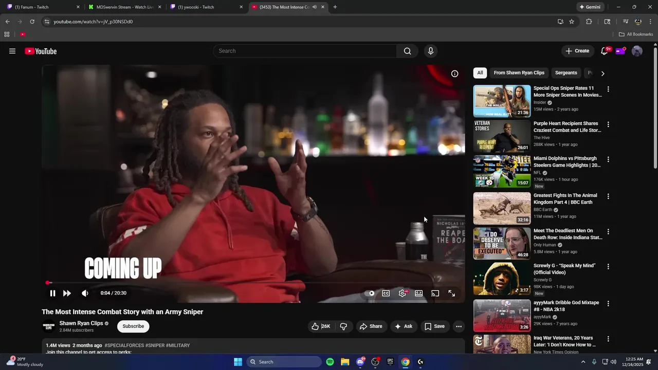Open the Windows Start menu
The height and width of the screenshot is (370, 658).
coord(238,362)
